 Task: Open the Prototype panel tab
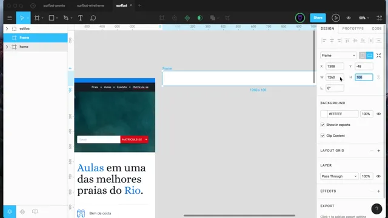(x=353, y=28)
